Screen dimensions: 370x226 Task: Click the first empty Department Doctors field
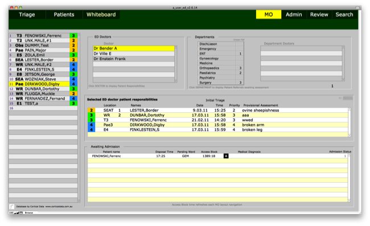coord(301,48)
